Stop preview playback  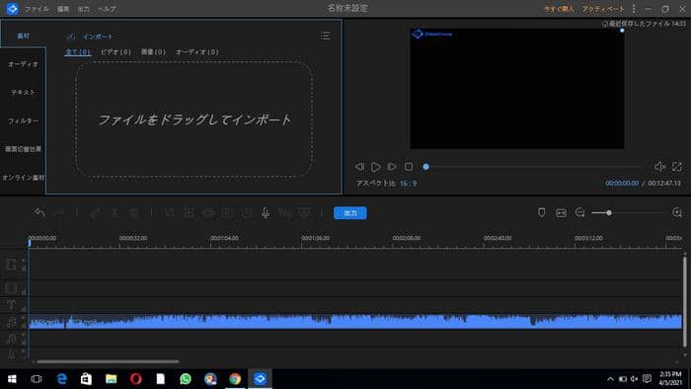pos(409,167)
